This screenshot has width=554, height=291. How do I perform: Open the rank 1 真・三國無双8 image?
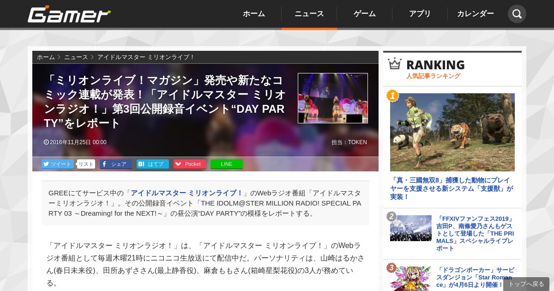click(452, 132)
